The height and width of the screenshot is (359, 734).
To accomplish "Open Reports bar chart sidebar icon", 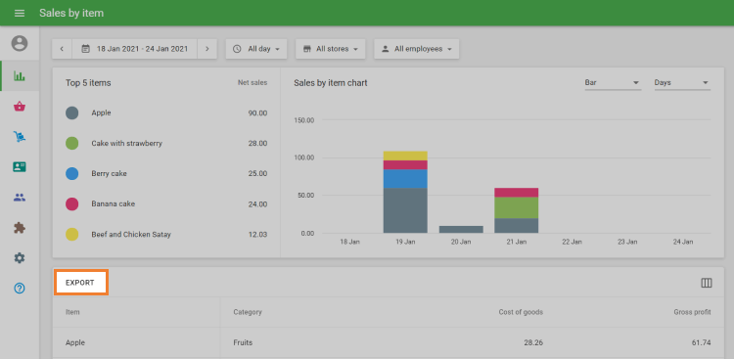I will [20, 76].
